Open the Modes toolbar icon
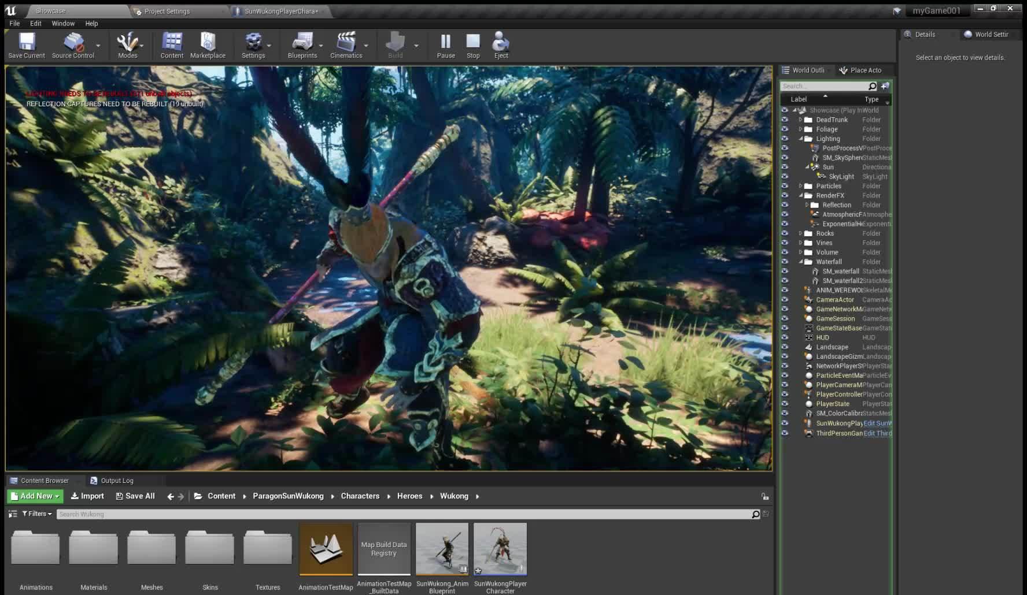 pos(127,45)
